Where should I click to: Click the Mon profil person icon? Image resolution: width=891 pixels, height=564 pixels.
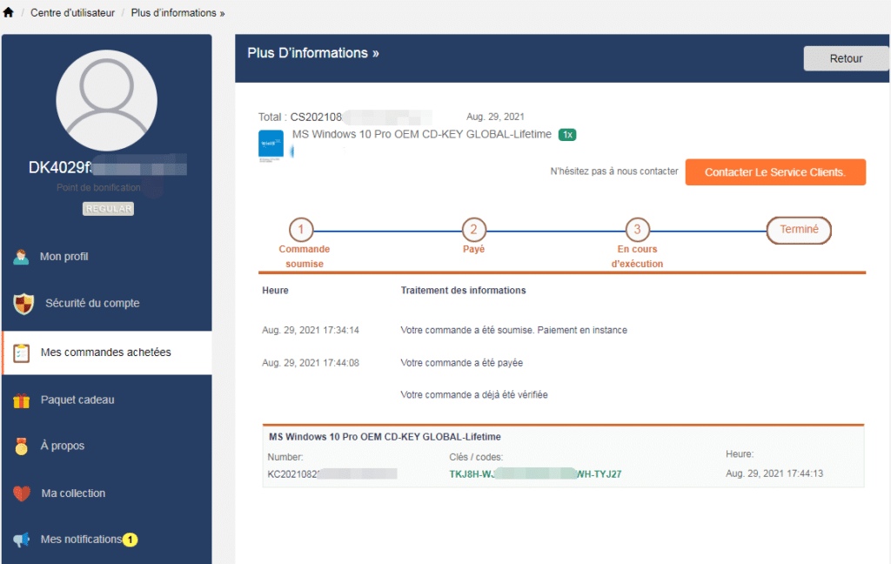[x=21, y=257]
